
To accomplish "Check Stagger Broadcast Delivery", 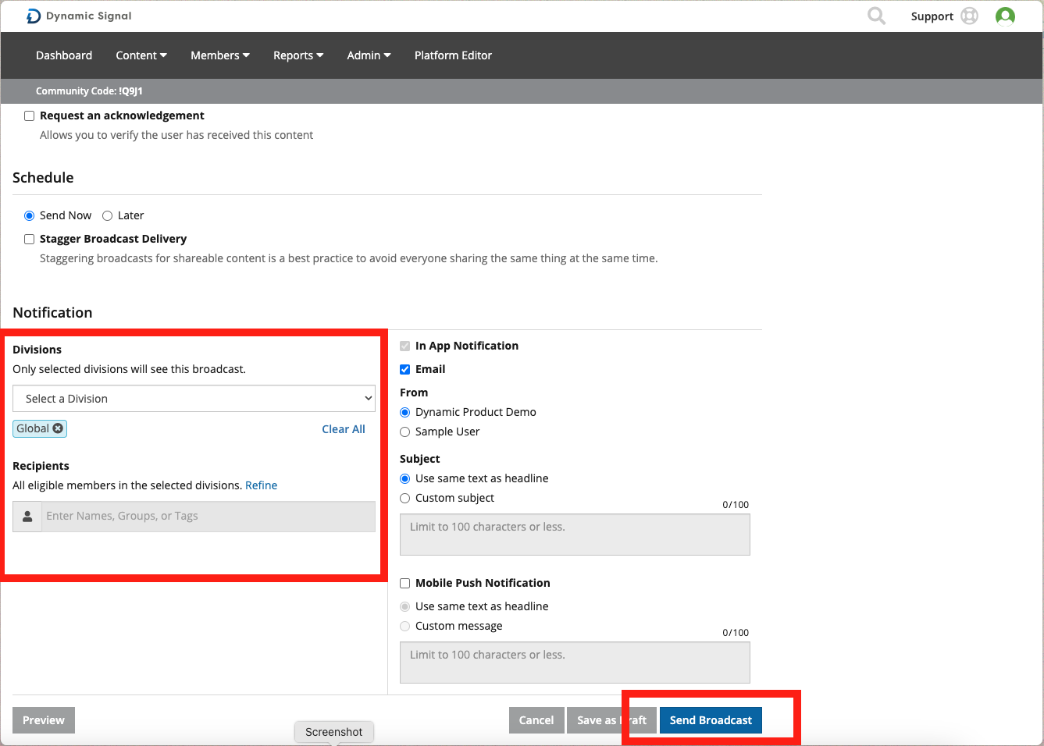I will 30,240.
